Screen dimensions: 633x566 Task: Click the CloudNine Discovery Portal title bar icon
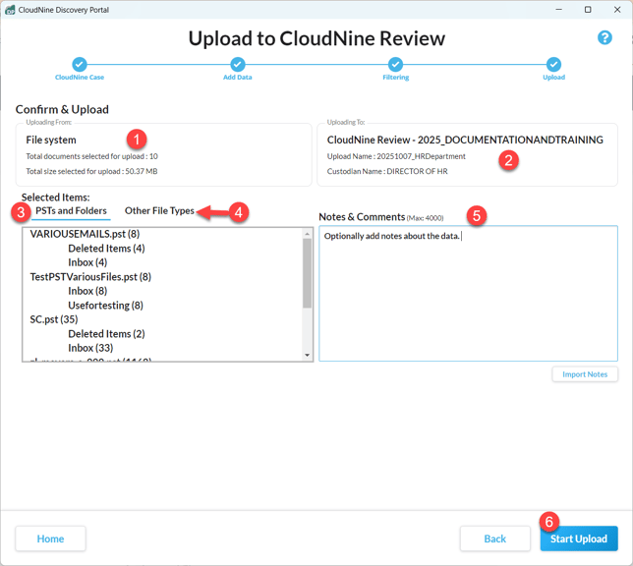click(x=10, y=10)
